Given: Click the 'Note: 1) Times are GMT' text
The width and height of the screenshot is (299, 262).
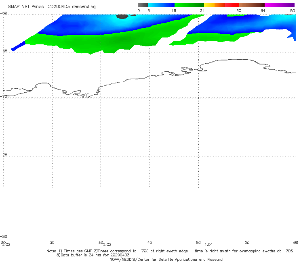Looking at the screenshot, I should coord(69,251).
